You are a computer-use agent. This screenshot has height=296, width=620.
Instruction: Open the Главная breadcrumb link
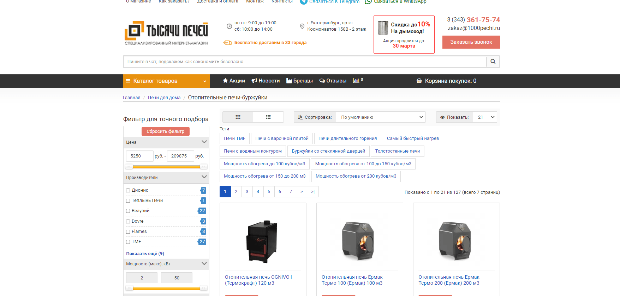pos(132,98)
